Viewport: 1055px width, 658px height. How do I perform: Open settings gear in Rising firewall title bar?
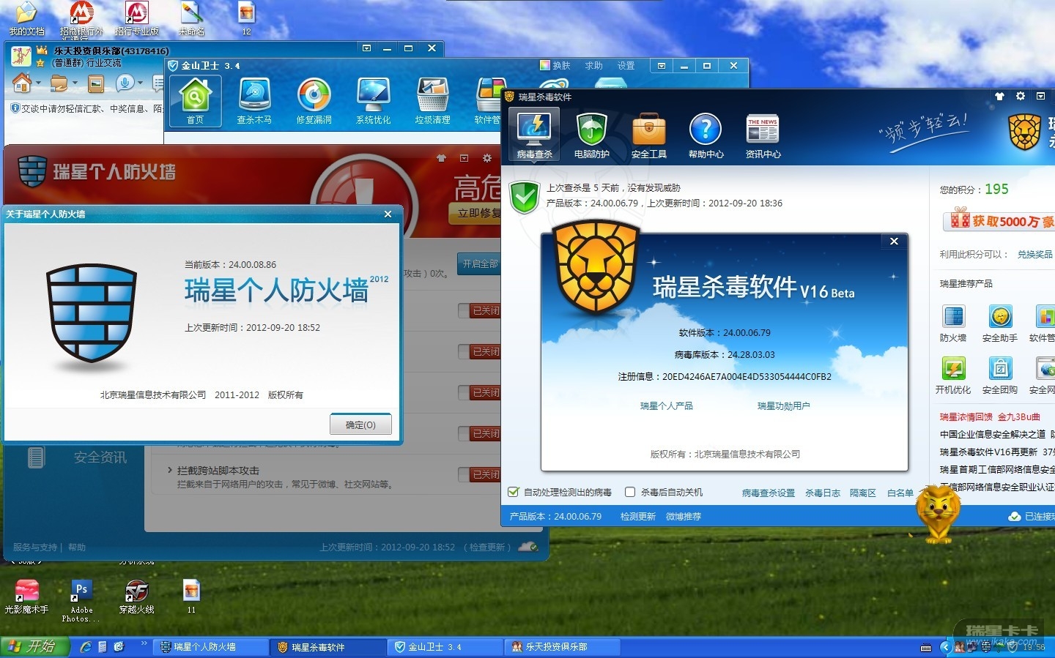[x=486, y=157]
